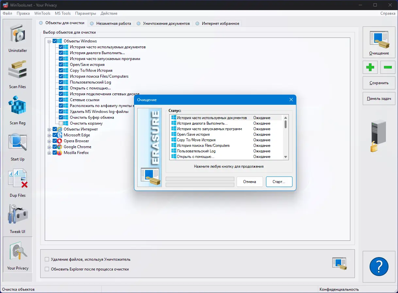
Task: Click the Mozilla Firefox icon in tree
Action: click(59, 153)
